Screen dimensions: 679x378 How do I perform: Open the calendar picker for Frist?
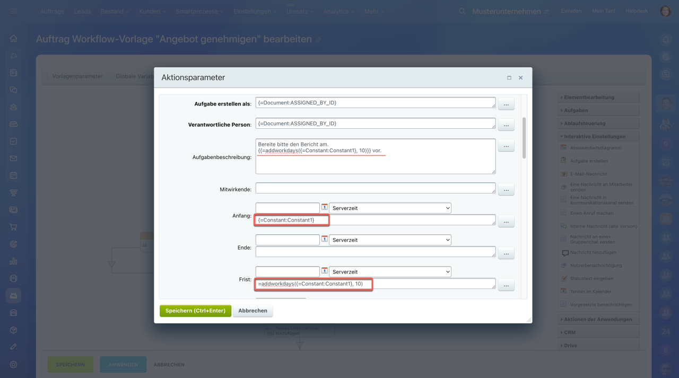(x=325, y=271)
